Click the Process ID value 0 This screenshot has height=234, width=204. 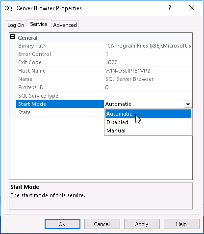(107, 87)
